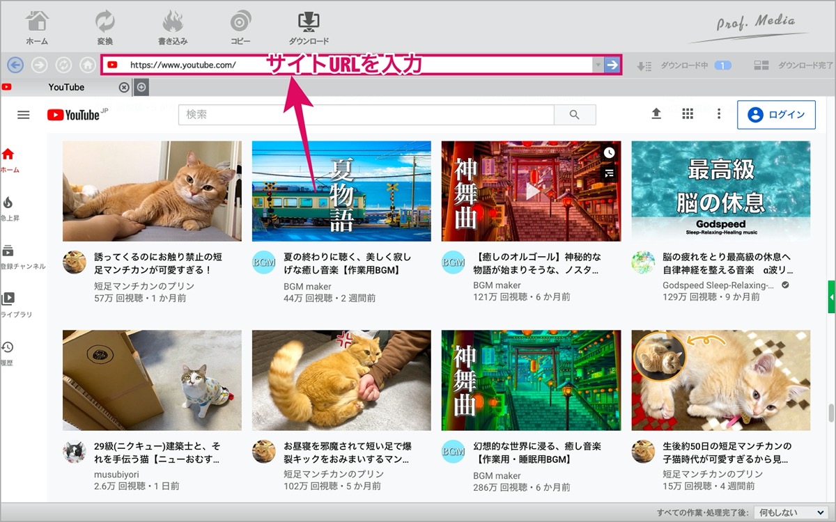The height and width of the screenshot is (522, 836).
Task: Open video title 生後約50日の短足マンチカン
Action: coord(727,452)
